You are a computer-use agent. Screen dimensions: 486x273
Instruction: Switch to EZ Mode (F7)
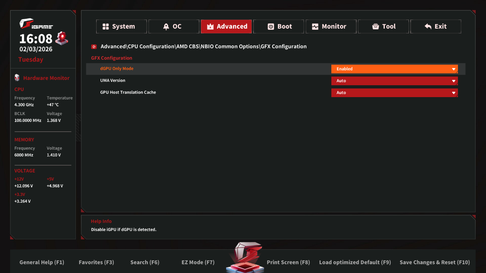tap(198, 262)
